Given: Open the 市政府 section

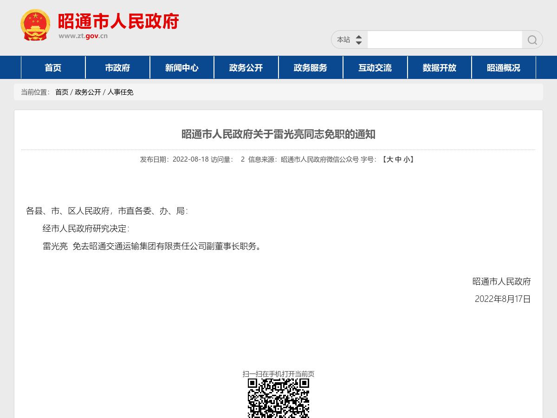Looking at the screenshot, I should coord(118,67).
